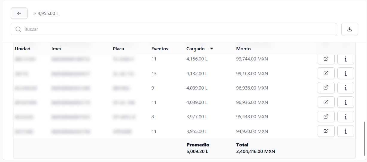Show info for the 4,156.00 L row
This screenshot has width=367, height=162.
[345, 59]
